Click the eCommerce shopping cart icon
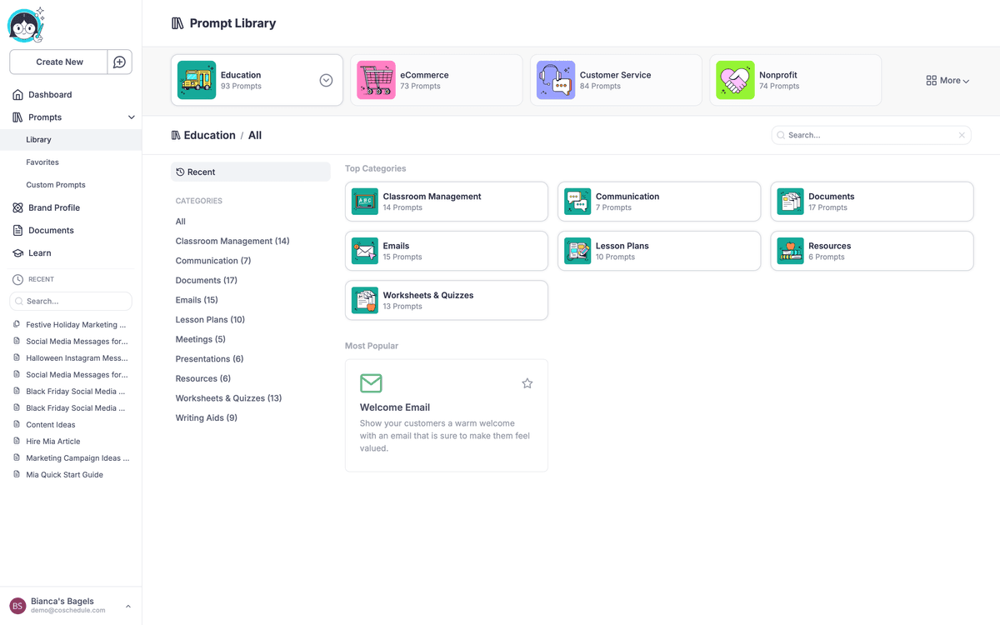This screenshot has height=625, width=1000. (376, 80)
